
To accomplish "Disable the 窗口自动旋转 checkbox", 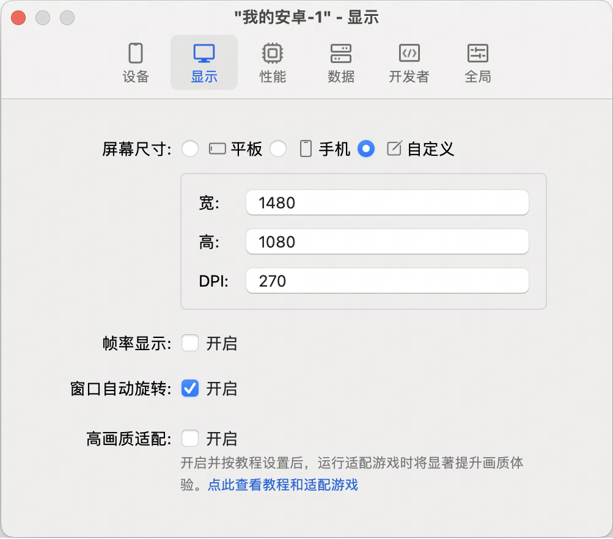I will pos(190,389).
